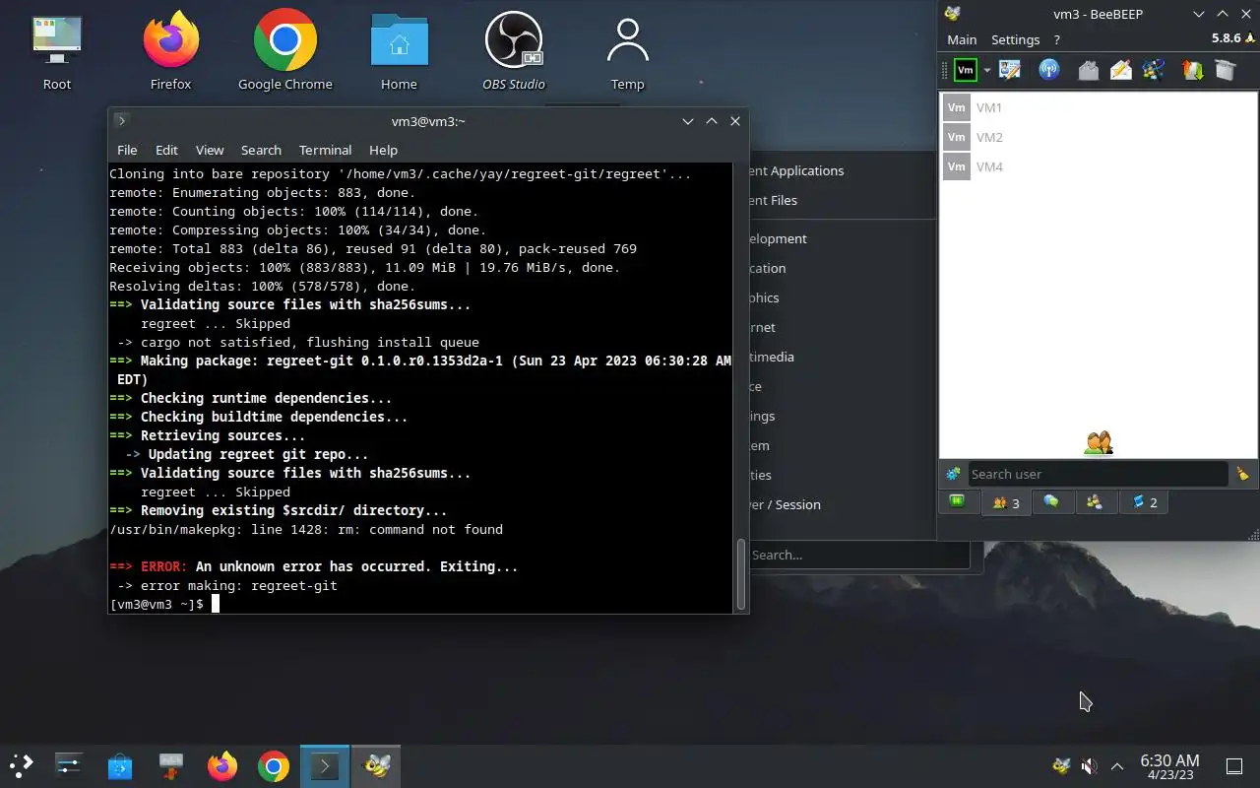Open the Edit menu in the terminal

[166, 150]
